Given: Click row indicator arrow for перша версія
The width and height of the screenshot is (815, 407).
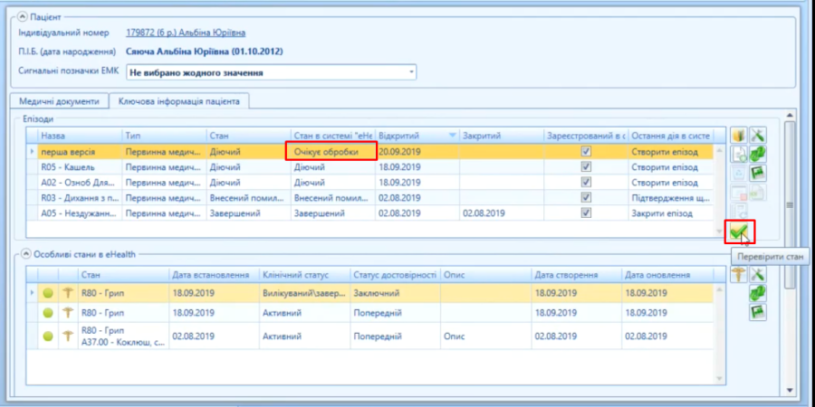Looking at the screenshot, I should (33, 152).
